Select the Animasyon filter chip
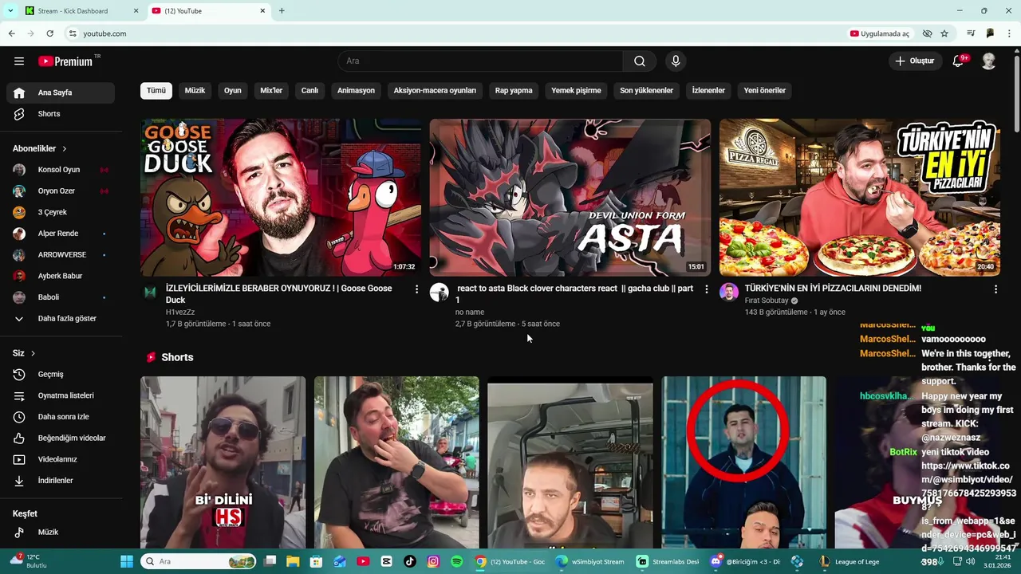1021x574 pixels. pyautogui.click(x=356, y=90)
